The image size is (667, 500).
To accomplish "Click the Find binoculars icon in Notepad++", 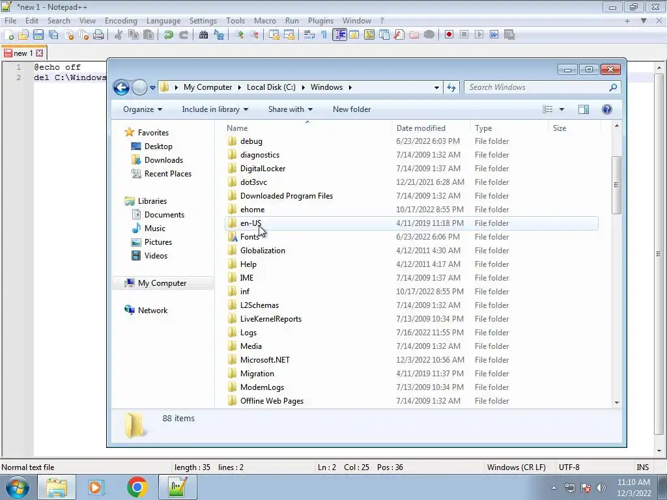I will [x=204, y=35].
